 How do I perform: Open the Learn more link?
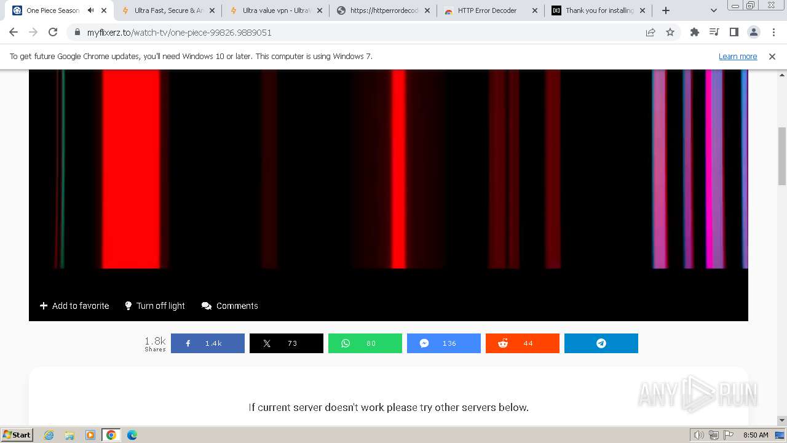(738, 56)
